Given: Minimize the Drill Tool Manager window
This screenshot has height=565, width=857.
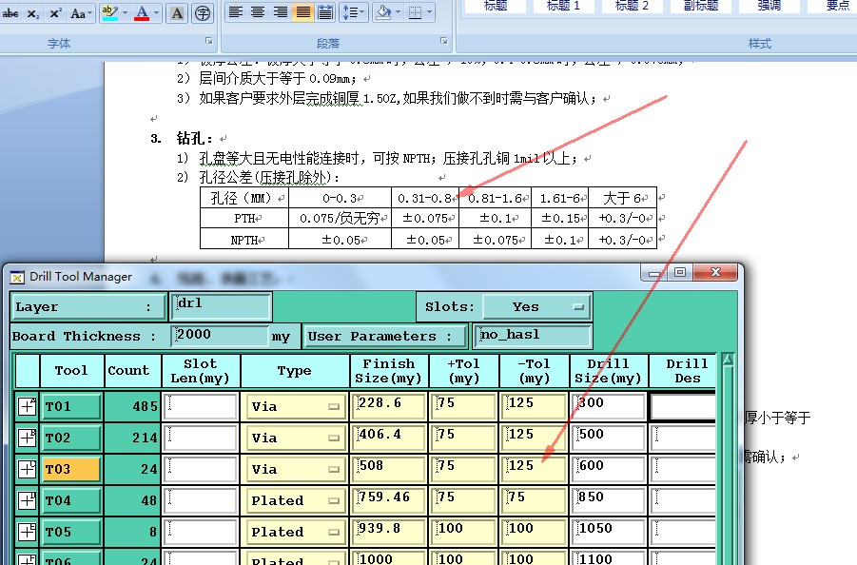Looking at the screenshot, I should click(x=654, y=272).
